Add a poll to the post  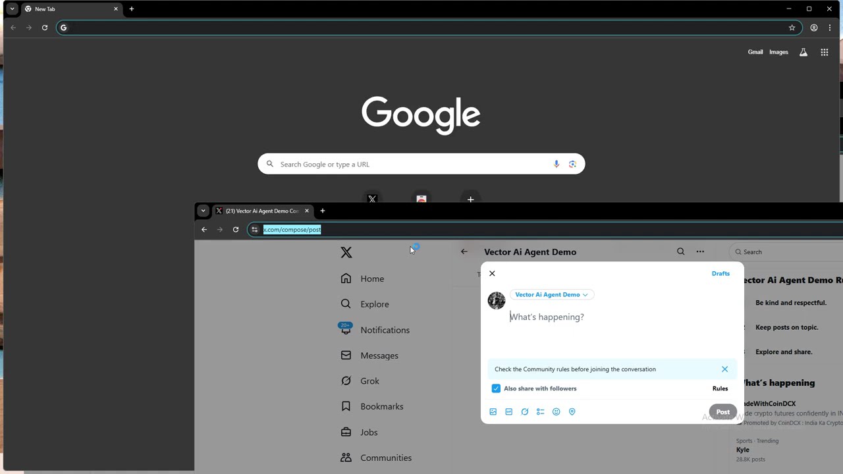(x=540, y=411)
